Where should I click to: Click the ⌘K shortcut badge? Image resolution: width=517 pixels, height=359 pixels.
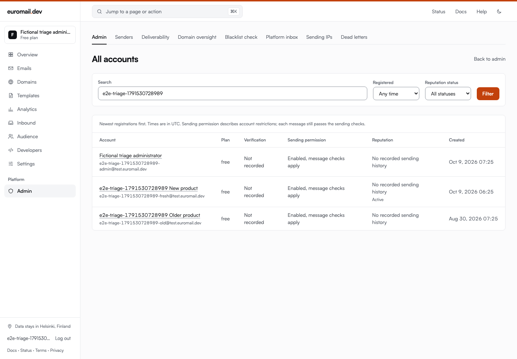click(234, 11)
